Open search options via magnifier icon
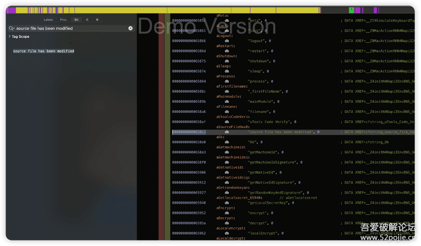The width and height of the screenshot is (421, 246). (x=11, y=28)
